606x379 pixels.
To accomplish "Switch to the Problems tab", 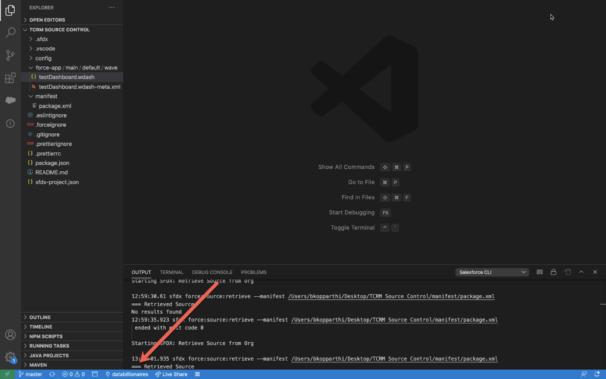I will 254,272.
